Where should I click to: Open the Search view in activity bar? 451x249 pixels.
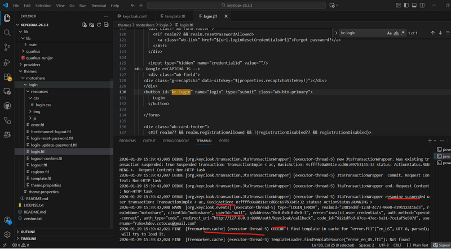coord(7,33)
